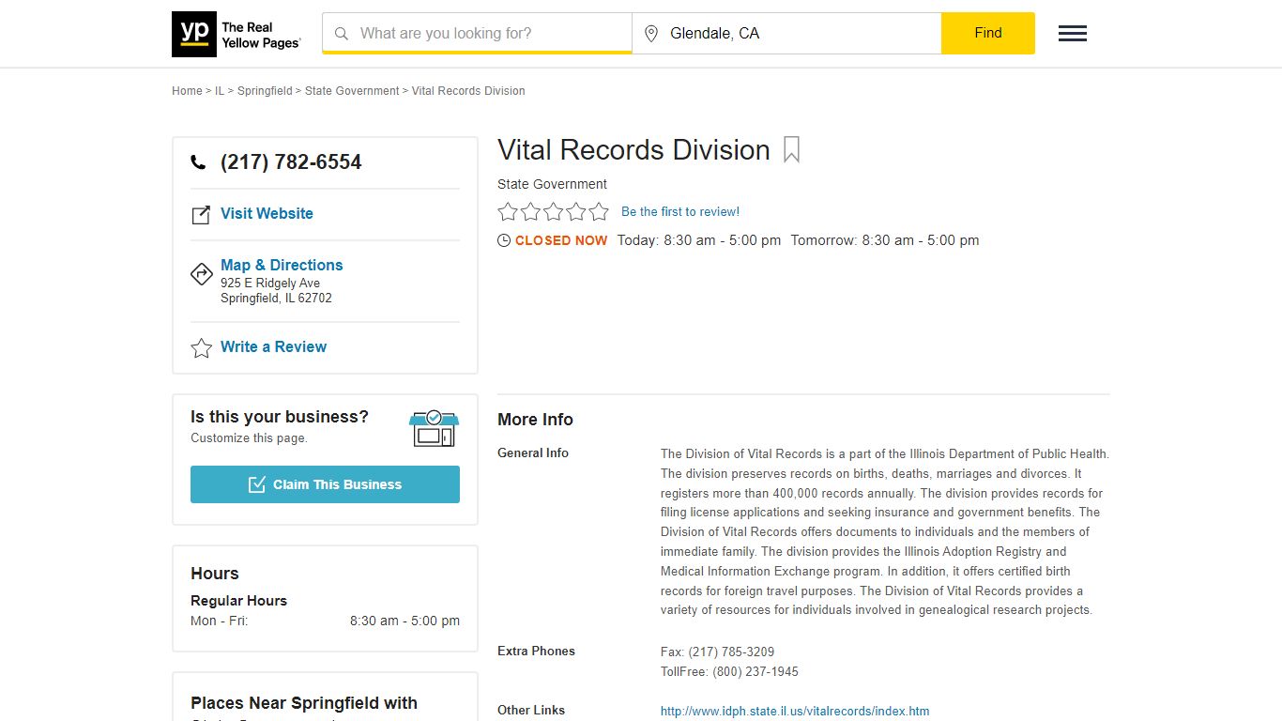
Task: Click the CLOSED NOW status text
Action: click(561, 240)
